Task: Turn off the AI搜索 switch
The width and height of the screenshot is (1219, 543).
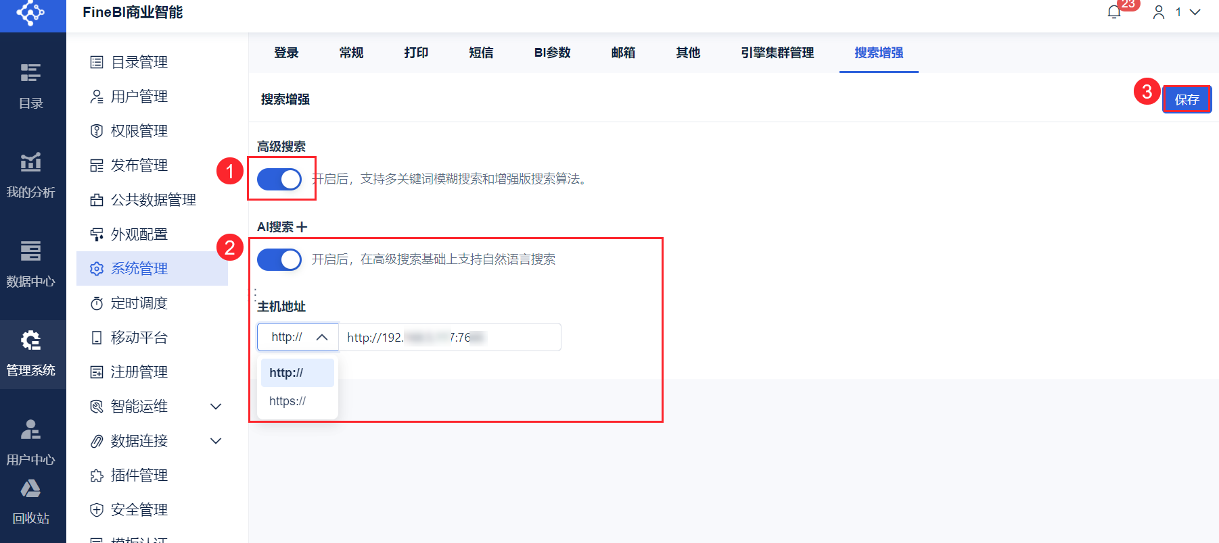Action: (x=279, y=259)
